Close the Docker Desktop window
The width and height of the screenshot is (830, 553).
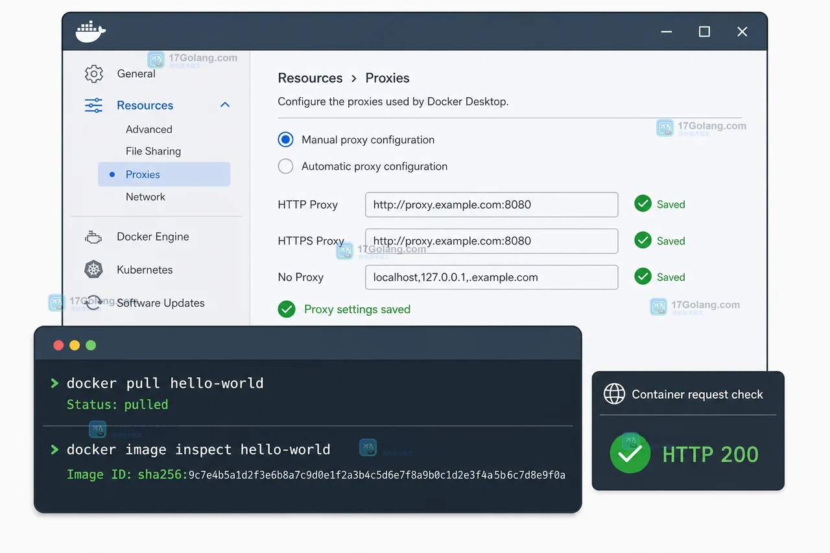coord(742,31)
